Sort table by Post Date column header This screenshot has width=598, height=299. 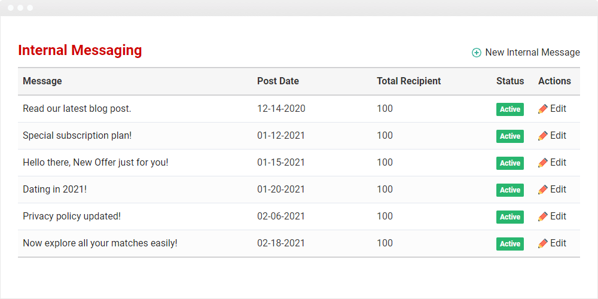[278, 81]
